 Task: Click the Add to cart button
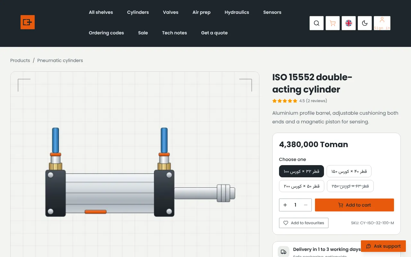point(354,205)
